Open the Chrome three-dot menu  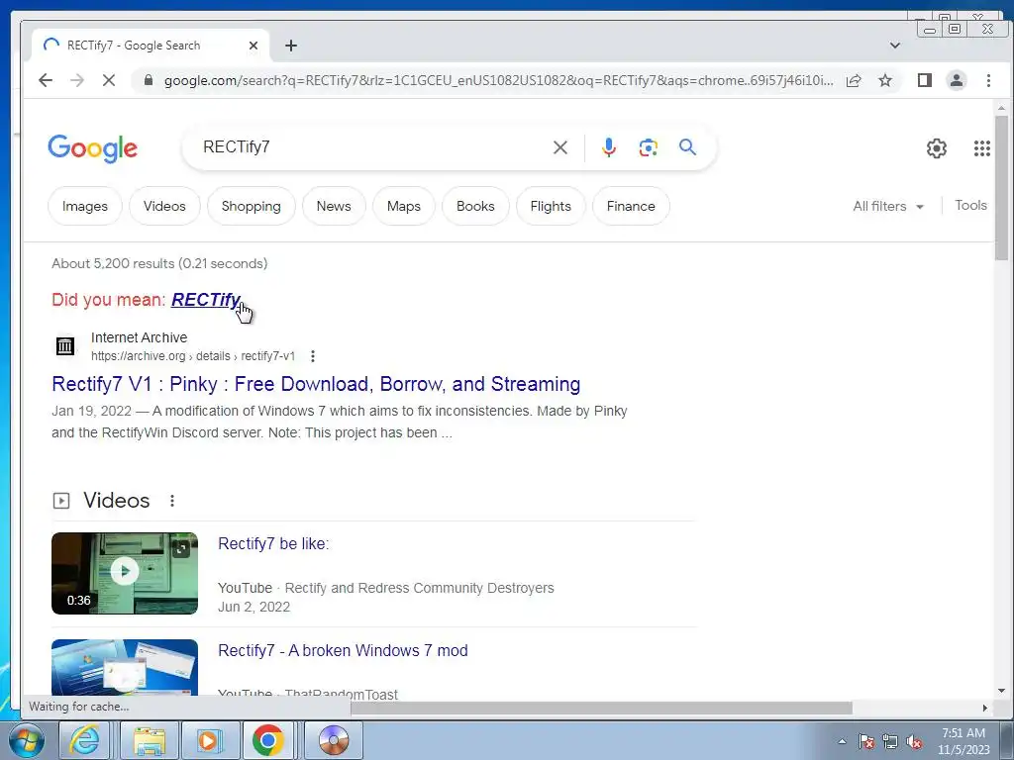(x=988, y=80)
